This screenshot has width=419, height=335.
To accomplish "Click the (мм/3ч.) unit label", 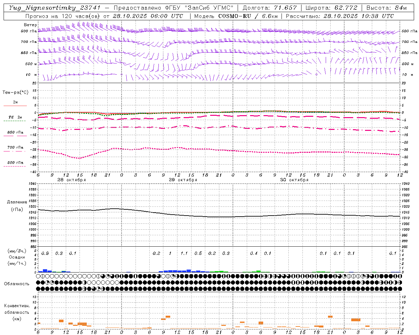I will [x=17, y=251].
